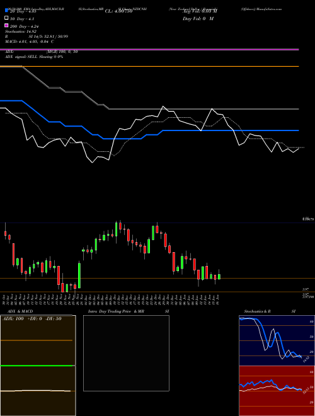Click the last green candlestick on the chart
Screen dimensions: 315x416
coord(219,276)
